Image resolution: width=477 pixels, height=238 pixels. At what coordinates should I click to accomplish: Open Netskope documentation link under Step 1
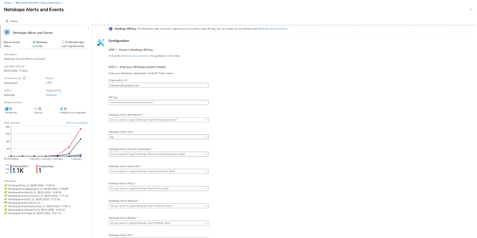(136, 56)
